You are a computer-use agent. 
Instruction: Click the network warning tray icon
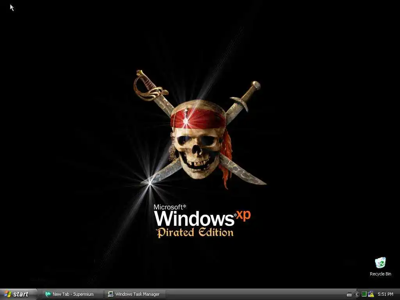371,294
